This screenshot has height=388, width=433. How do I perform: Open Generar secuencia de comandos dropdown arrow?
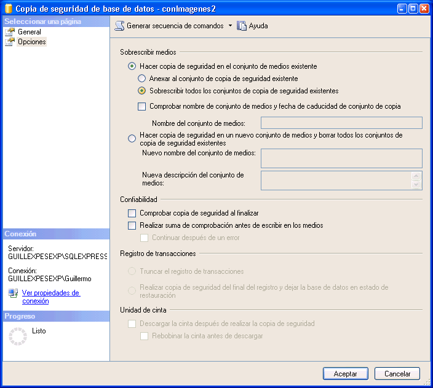230,26
